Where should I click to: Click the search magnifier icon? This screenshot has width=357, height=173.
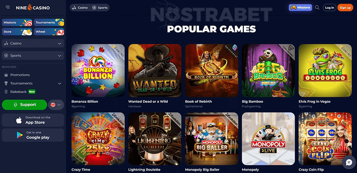tap(317, 8)
